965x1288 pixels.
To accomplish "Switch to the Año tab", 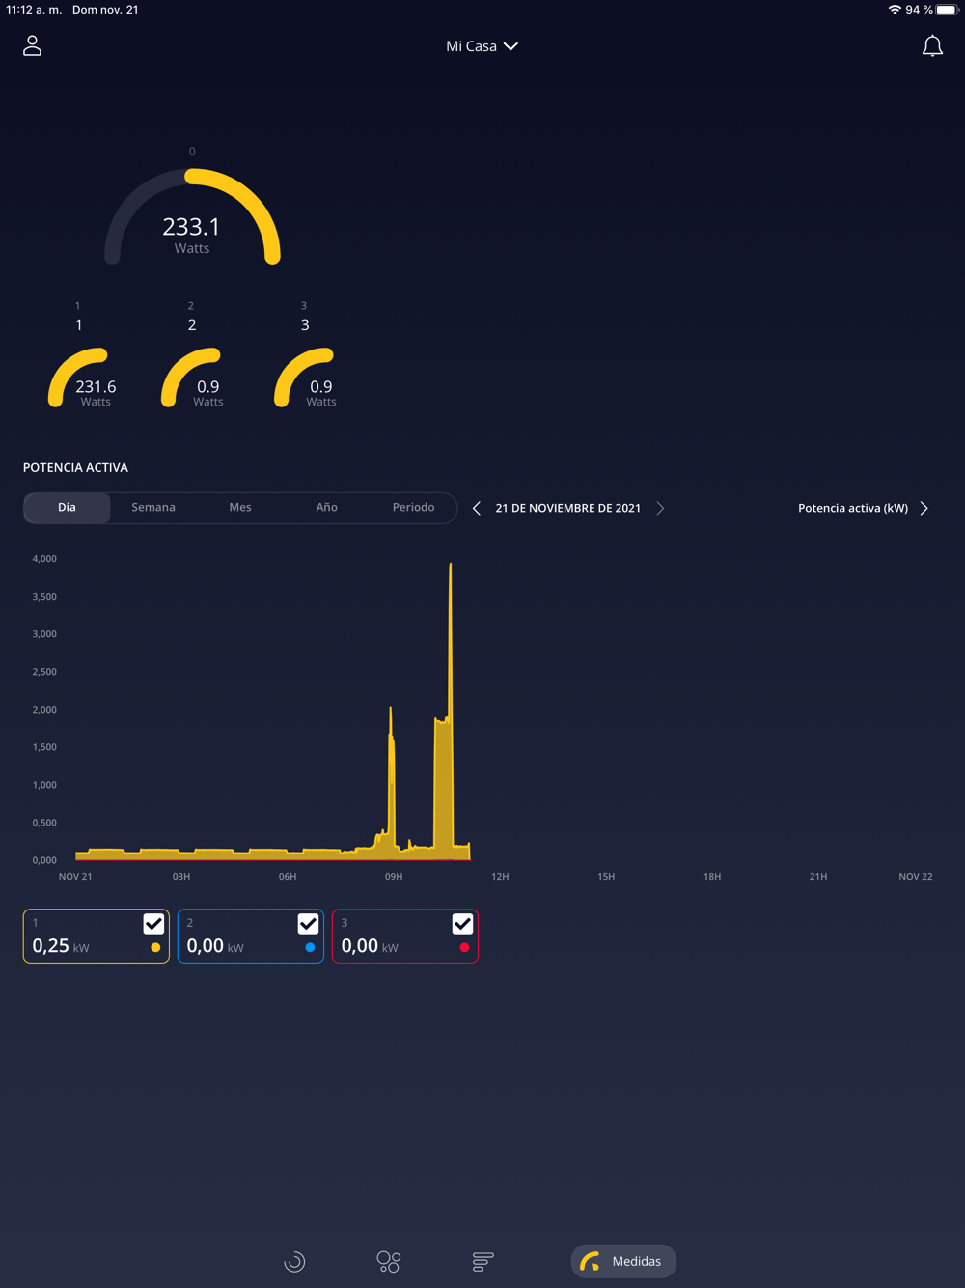I will [x=327, y=508].
